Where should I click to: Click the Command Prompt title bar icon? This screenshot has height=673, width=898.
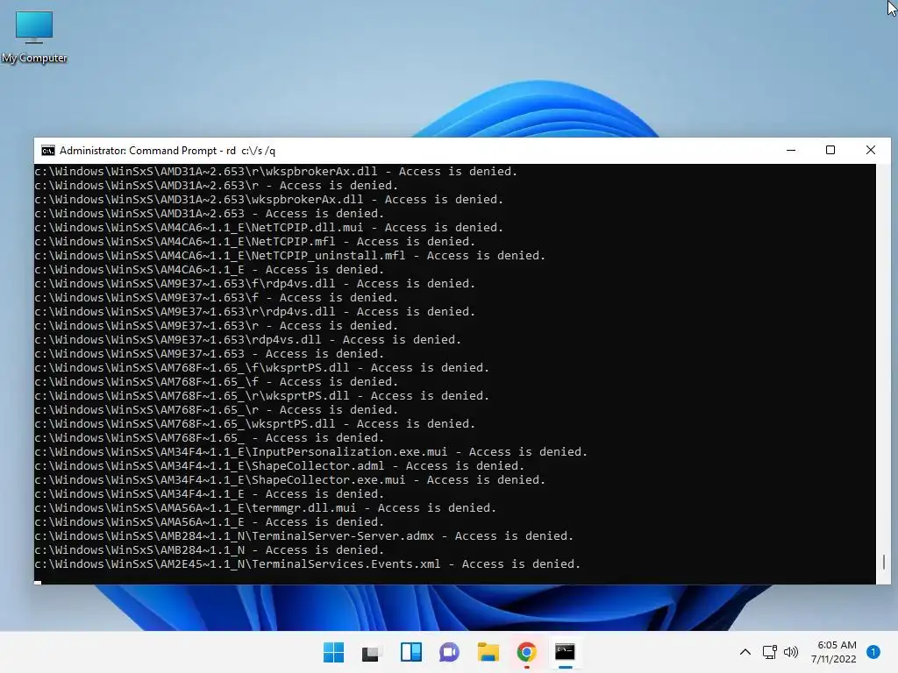coord(48,151)
